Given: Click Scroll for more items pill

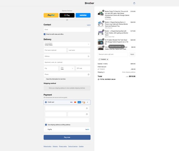Looking at the screenshot, I should (x=116, y=47).
